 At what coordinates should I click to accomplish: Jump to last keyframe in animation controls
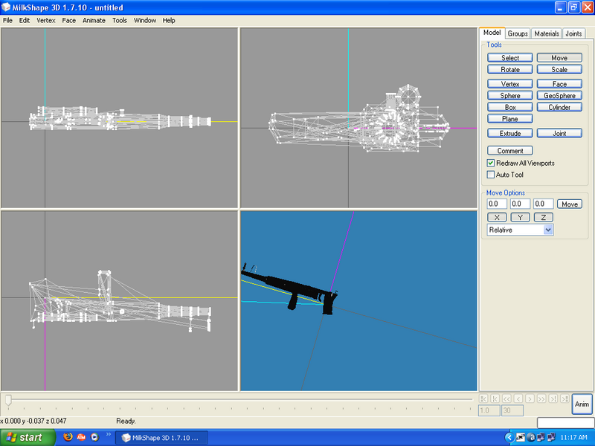(565, 398)
